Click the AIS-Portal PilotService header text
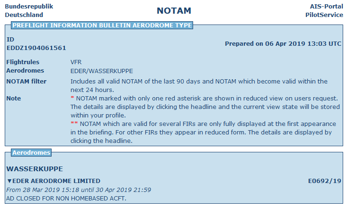 (324, 10)
